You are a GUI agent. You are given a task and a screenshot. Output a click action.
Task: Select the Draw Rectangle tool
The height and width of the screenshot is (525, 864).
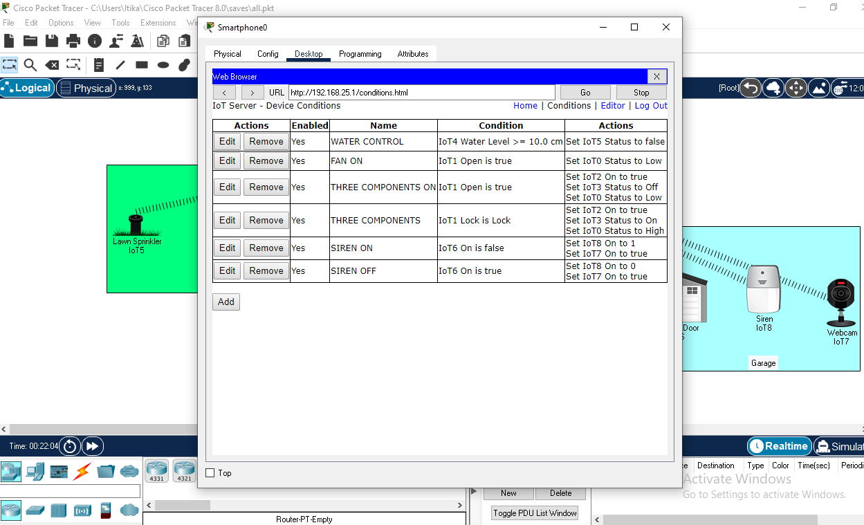pos(142,65)
